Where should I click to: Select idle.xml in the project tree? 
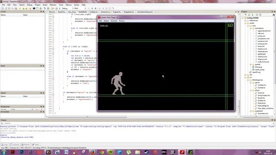pyautogui.click(x=261, y=34)
